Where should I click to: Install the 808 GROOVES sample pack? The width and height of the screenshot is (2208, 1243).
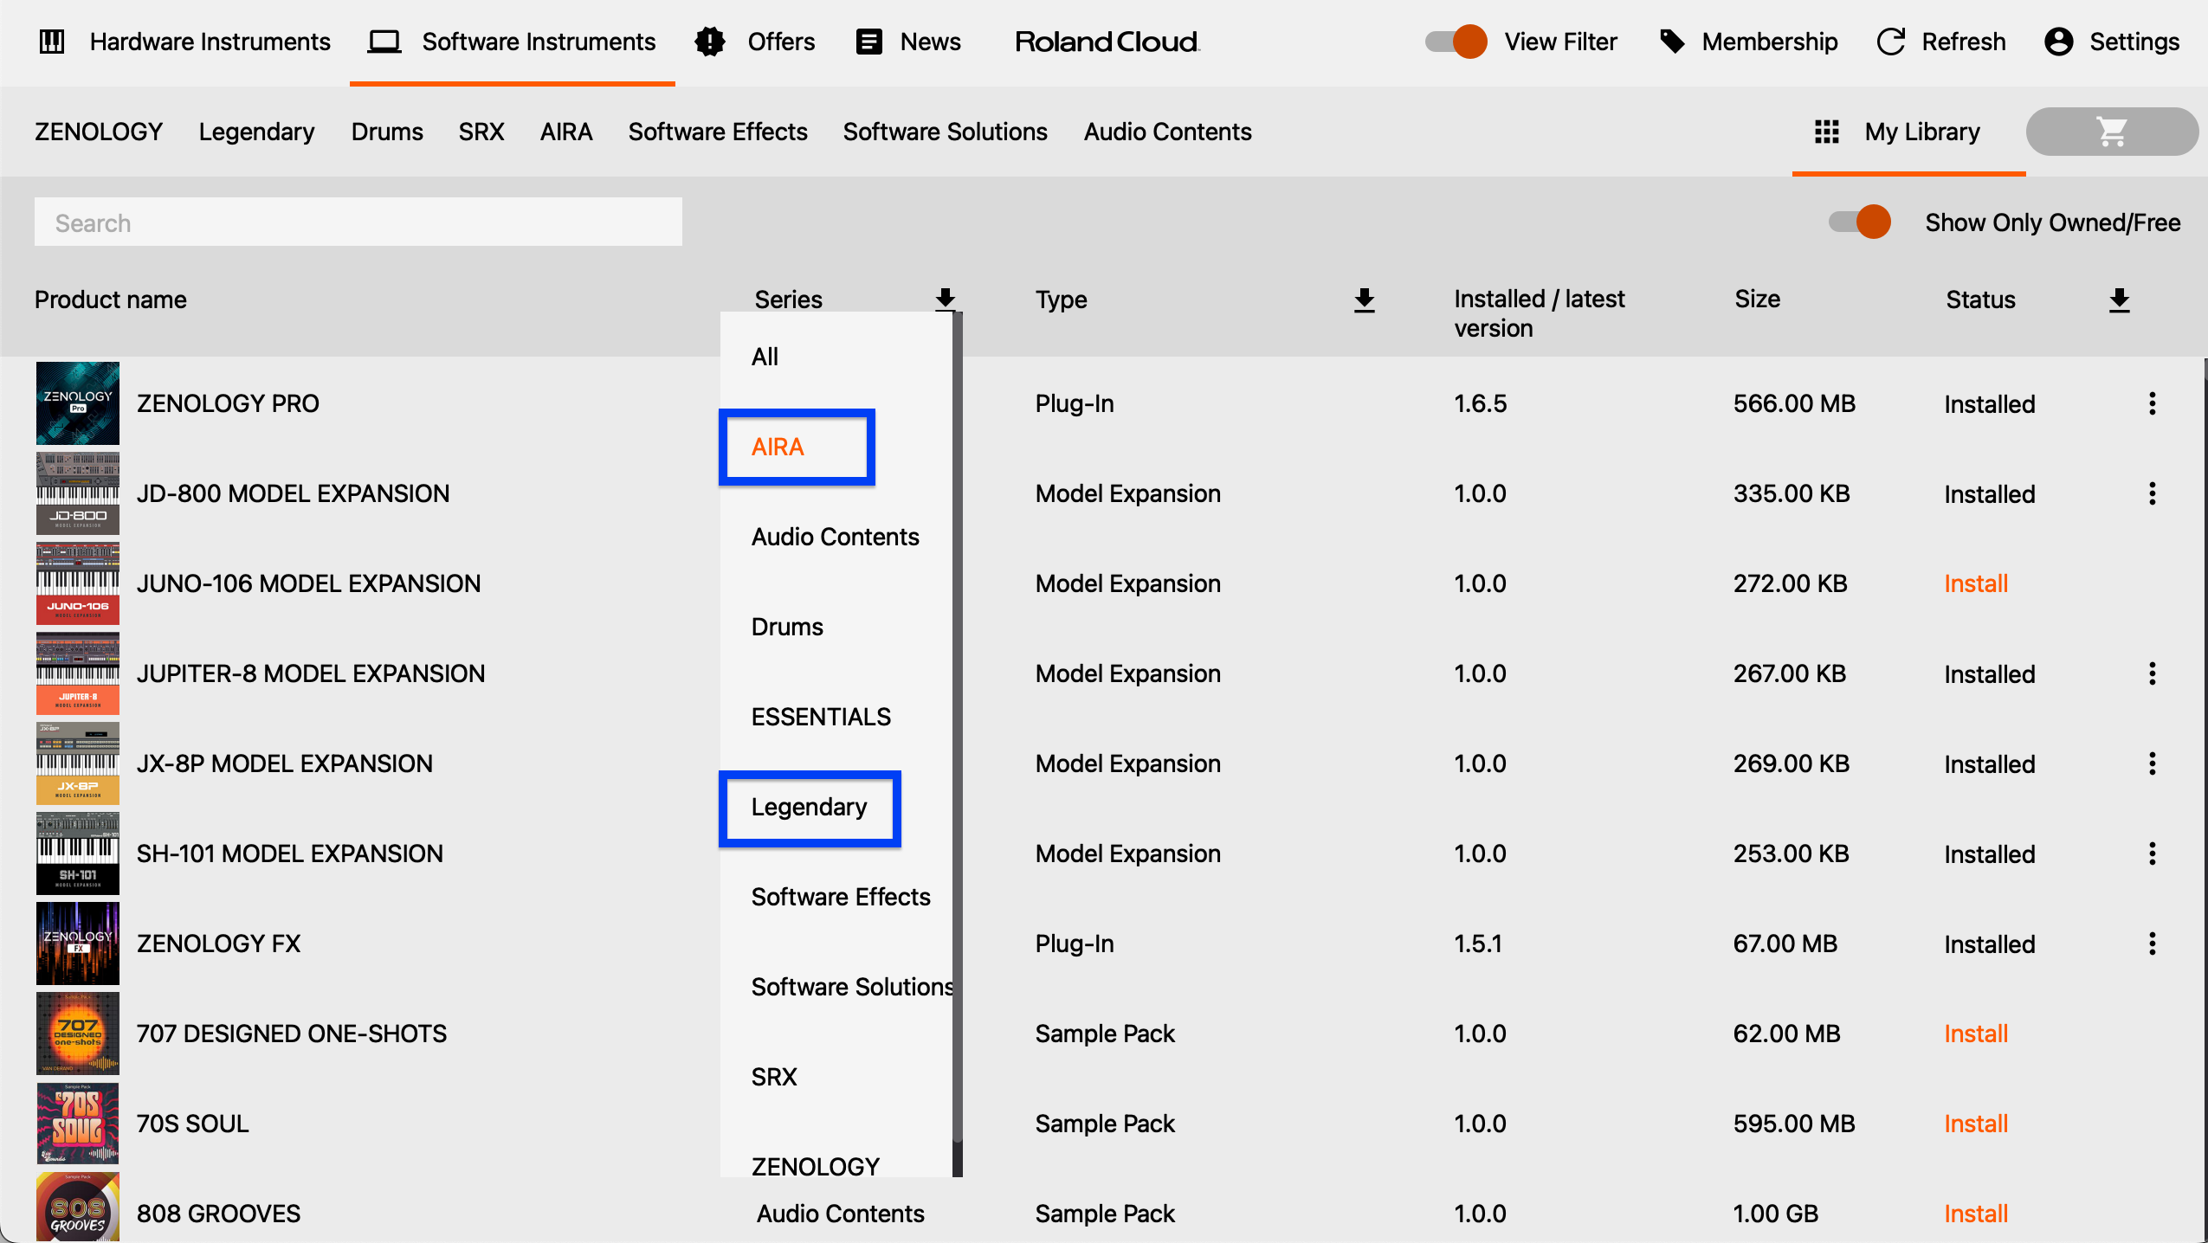point(1976,1214)
